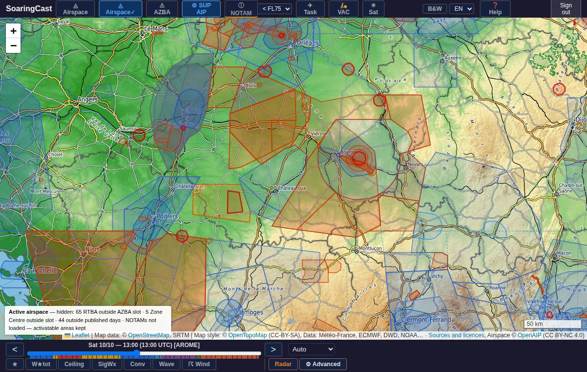Image resolution: width=587 pixels, height=372 pixels.
Task: Toggle the Radar overlay
Action: click(x=283, y=364)
